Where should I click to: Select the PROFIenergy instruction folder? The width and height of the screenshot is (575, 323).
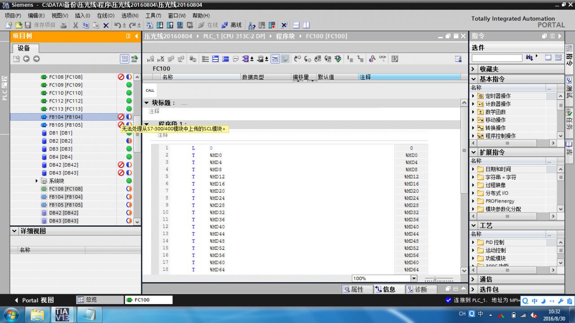(x=500, y=201)
